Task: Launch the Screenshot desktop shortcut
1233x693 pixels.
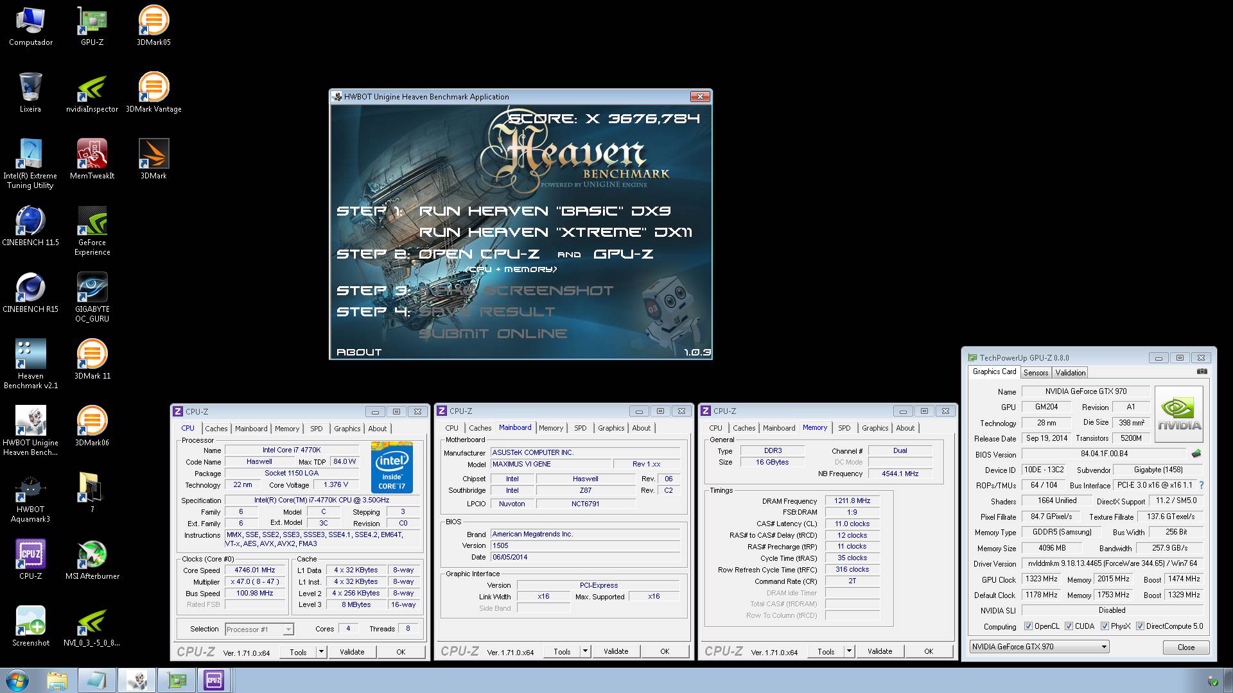Action: coord(30,626)
